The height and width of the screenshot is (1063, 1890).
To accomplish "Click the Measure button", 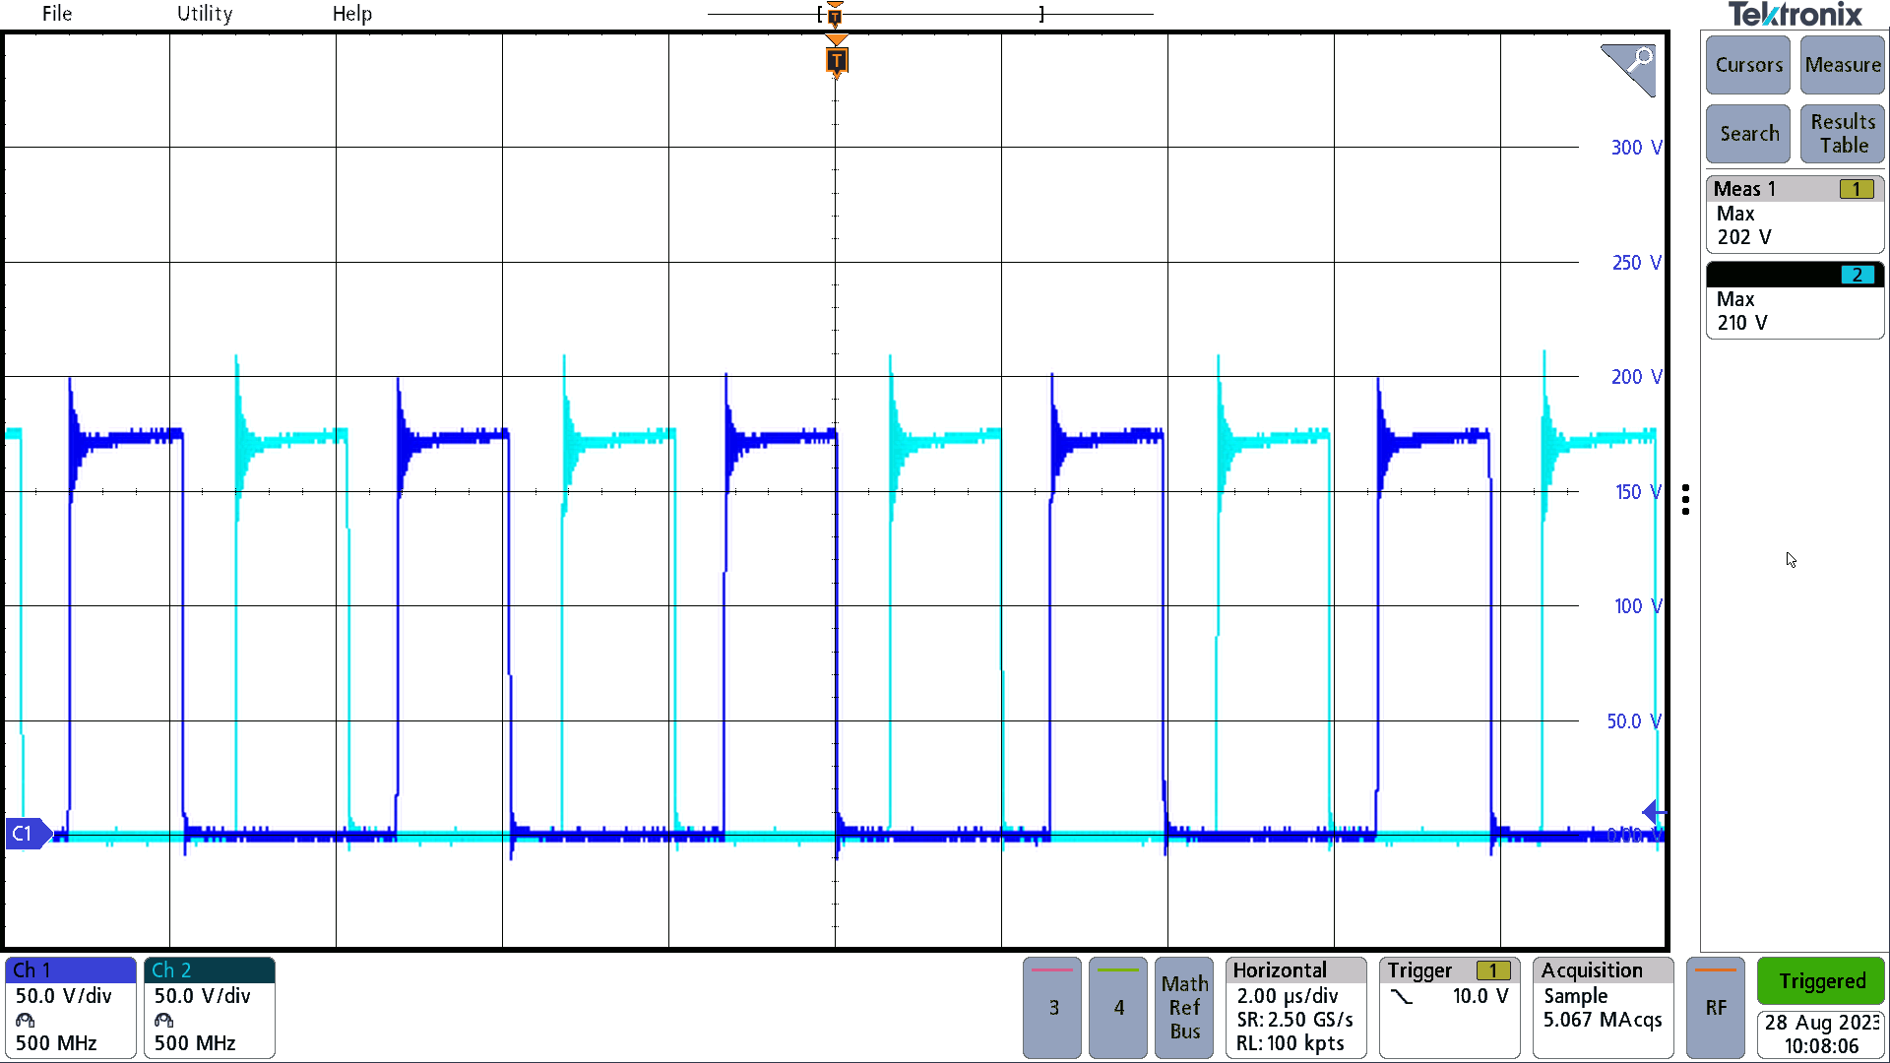I will point(1843,65).
